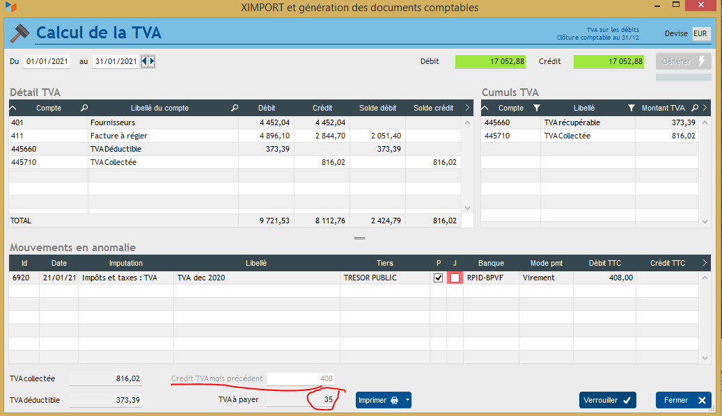This screenshot has height=416, width=722.
Task: Click the Verrouiller button
Action: pyautogui.click(x=607, y=400)
